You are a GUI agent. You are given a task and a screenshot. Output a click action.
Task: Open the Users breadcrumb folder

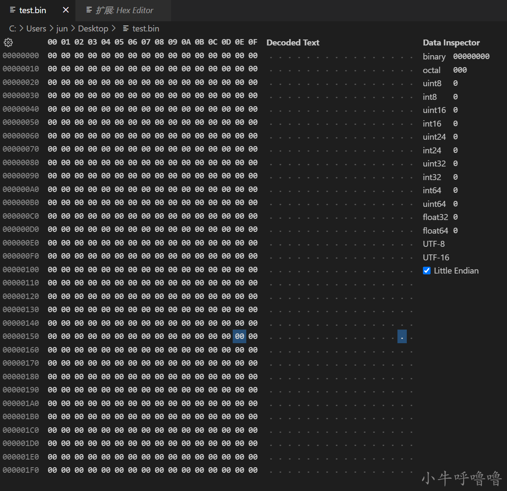tap(36, 28)
